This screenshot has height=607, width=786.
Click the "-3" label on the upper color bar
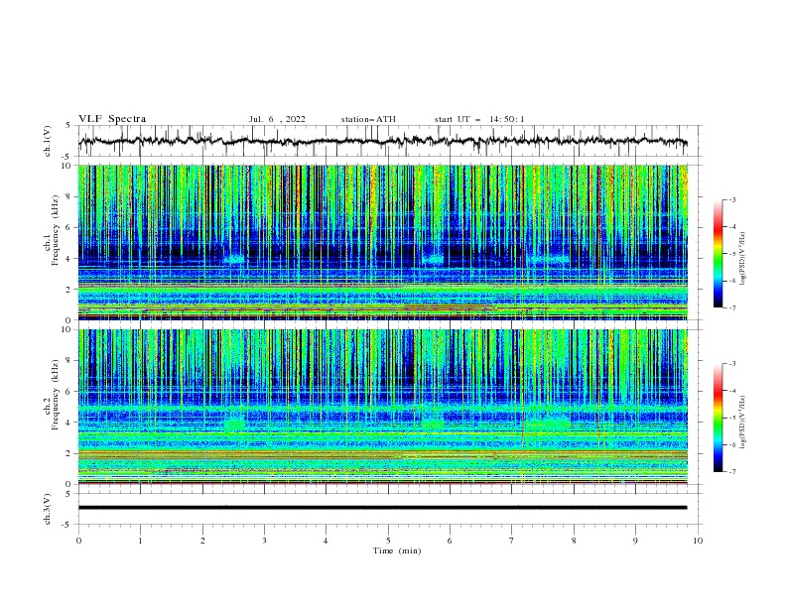731,199
